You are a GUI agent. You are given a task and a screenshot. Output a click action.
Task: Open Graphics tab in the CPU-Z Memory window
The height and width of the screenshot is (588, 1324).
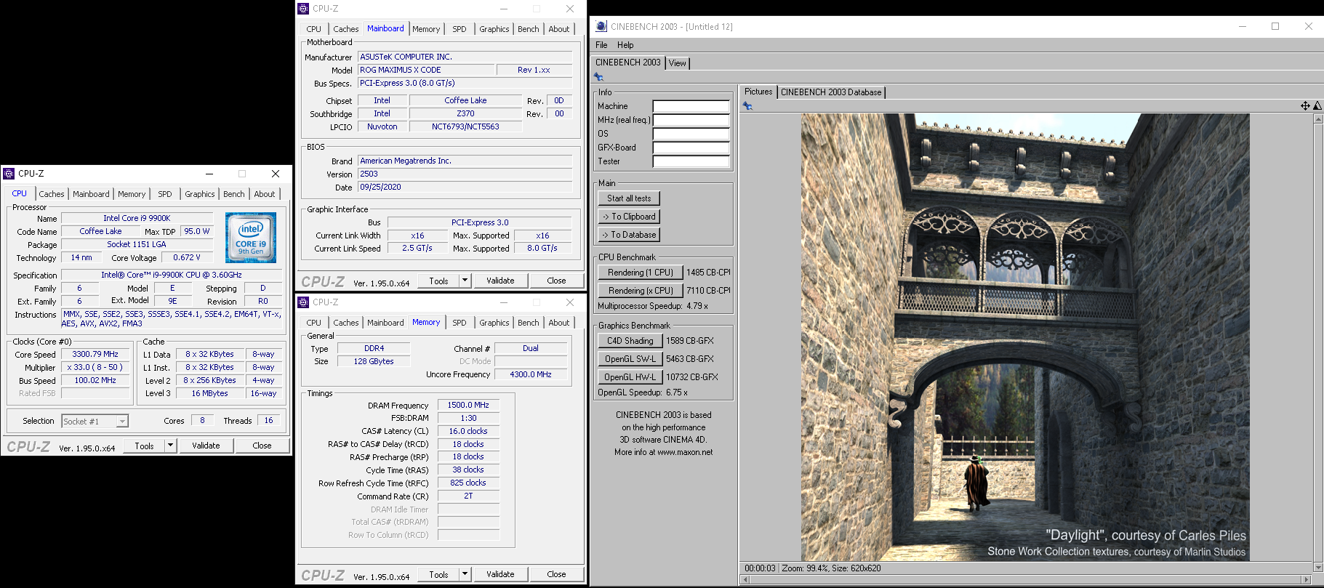[494, 323]
